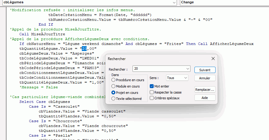Screen dimensions: 269x140
Task: Click the Annuler button
Action: (x=204, y=78)
